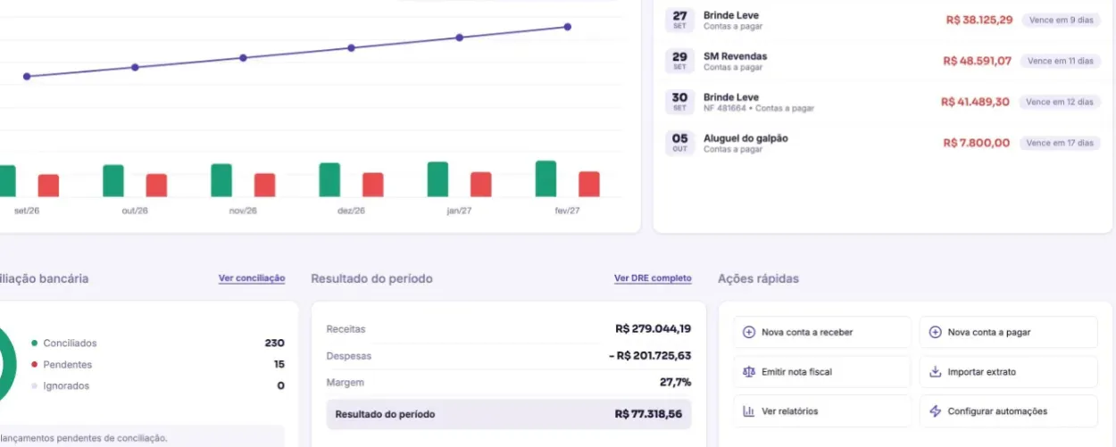Click the Margem value 27,7%
The image size is (1116, 447).
click(675, 382)
